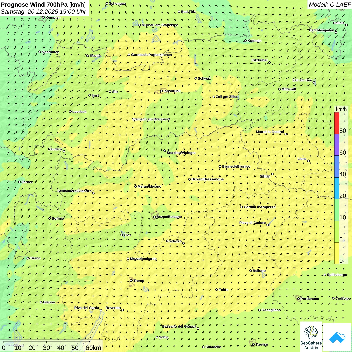Screen dimensions: 352x352
Task: Click the 'Zell am Ziller' label
Action: point(227,97)
